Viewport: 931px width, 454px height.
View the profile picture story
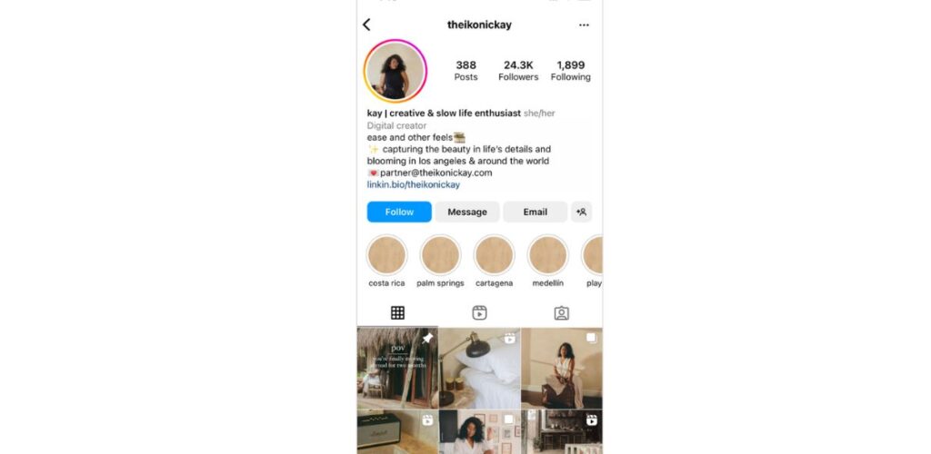click(395, 71)
